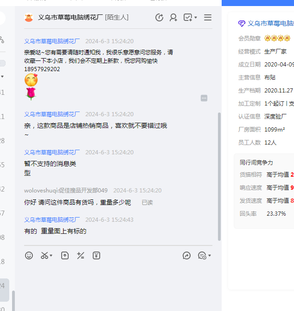Image resolution: width=294 pixels, height=311 pixels.
Task: Click 深度验厂 certification value
Action: (x=275, y=116)
